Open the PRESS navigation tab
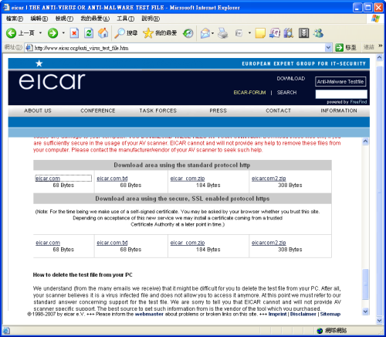Image resolution: width=386 pixels, height=337 pixels. coord(218,111)
